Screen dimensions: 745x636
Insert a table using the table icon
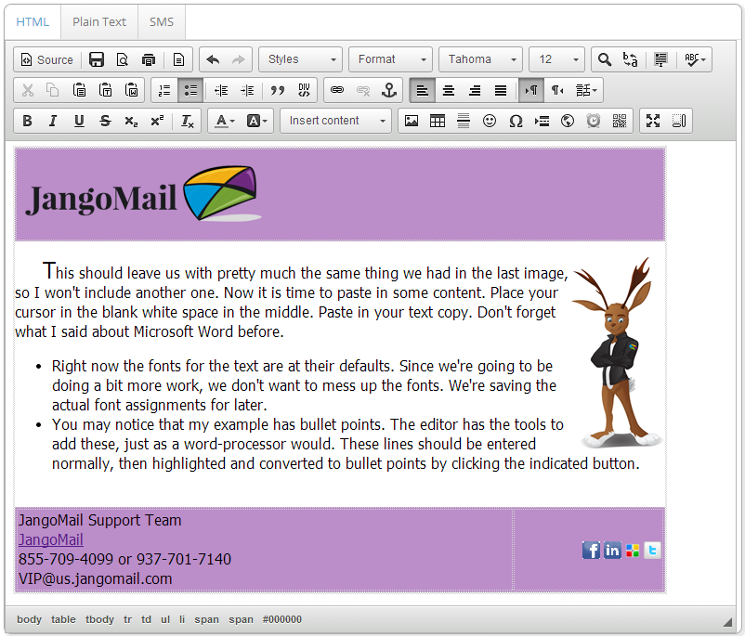(x=438, y=121)
